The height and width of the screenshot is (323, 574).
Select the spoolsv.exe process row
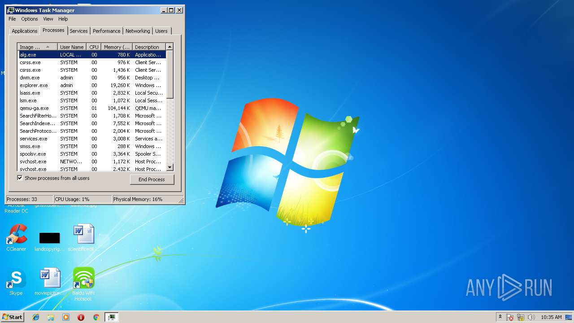(x=92, y=154)
